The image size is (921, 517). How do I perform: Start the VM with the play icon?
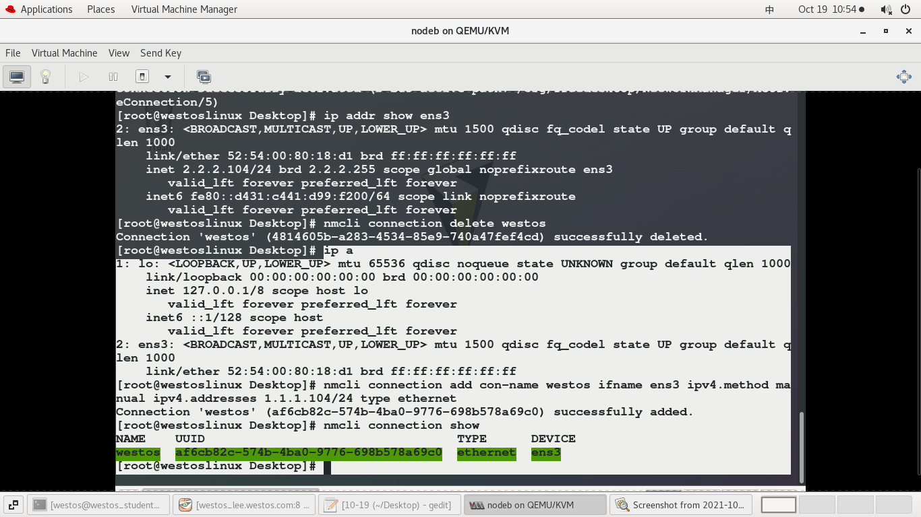click(x=84, y=76)
